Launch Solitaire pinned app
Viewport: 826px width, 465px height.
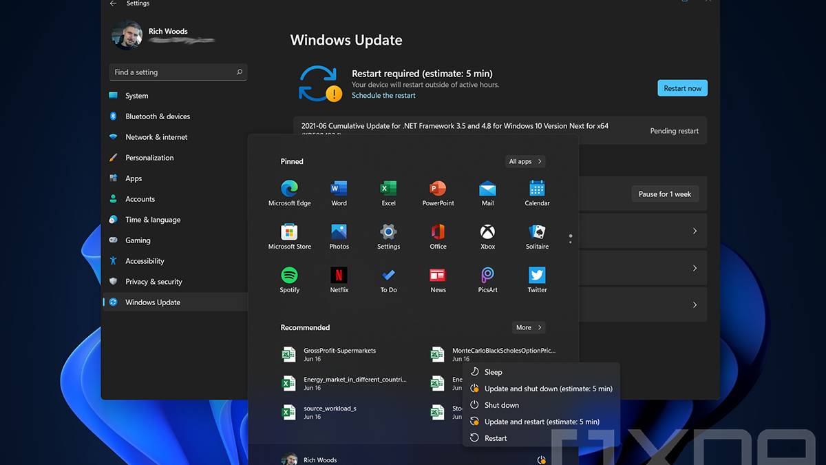[x=537, y=236]
